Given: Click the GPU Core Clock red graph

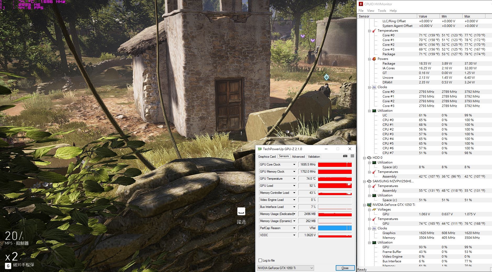Looking at the screenshot, I should [335, 165].
